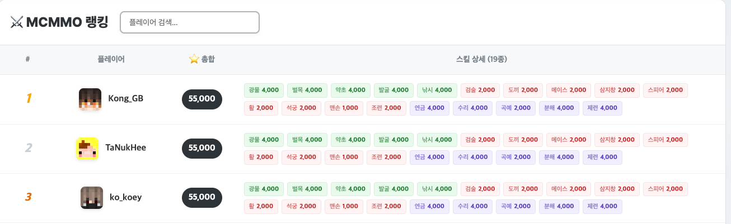731x224 pixels.
Task: Click TaNukHee's 맨손 1,000 skill chip
Action: coord(344,158)
